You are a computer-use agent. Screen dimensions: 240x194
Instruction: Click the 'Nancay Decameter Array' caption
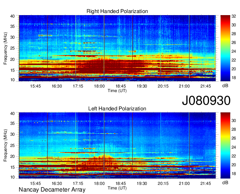[x=52, y=190]
